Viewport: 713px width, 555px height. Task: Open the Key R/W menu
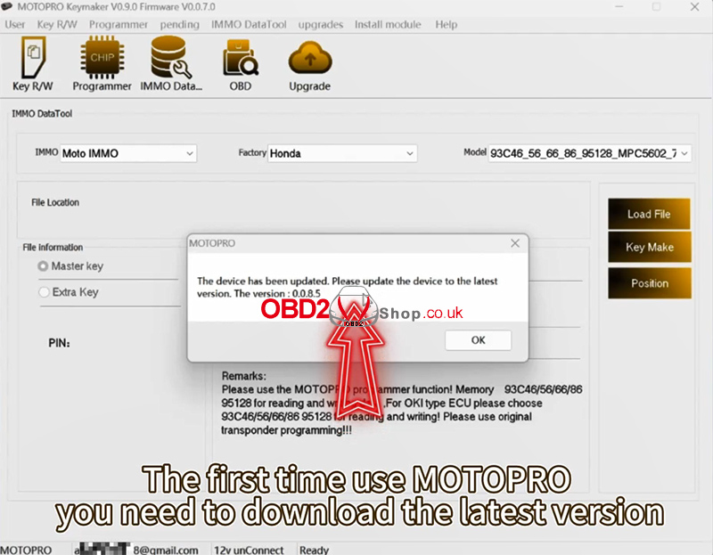pyautogui.click(x=57, y=25)
